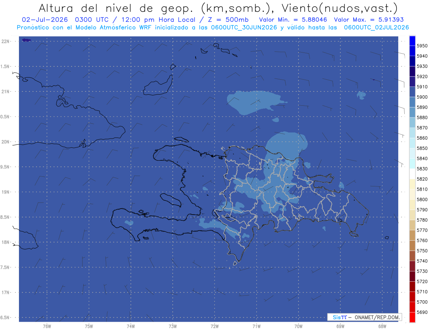Click the 5710 colorbar label
Screen dimensions: 429x331
click(422, 292)
